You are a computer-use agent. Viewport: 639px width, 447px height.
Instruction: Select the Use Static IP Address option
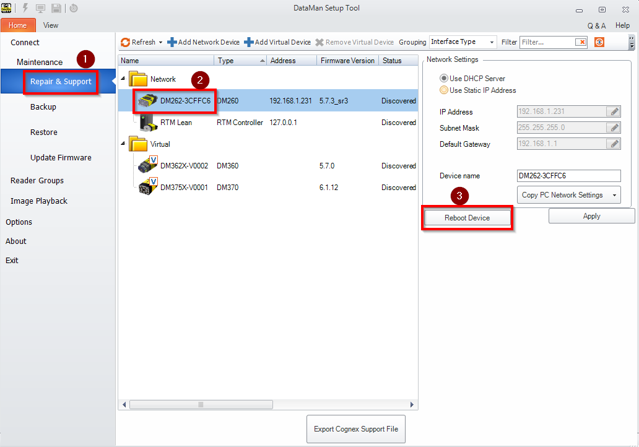point(444,90)
